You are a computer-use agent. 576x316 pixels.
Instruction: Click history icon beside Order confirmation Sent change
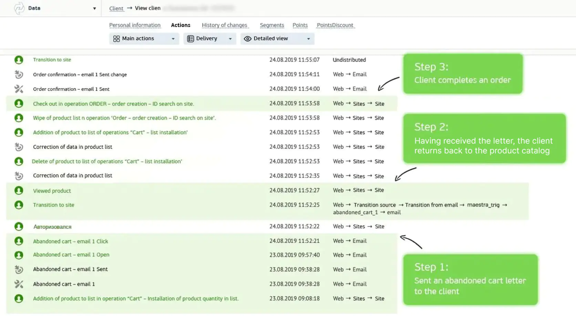pyautogui.click(x=19, y=75)
